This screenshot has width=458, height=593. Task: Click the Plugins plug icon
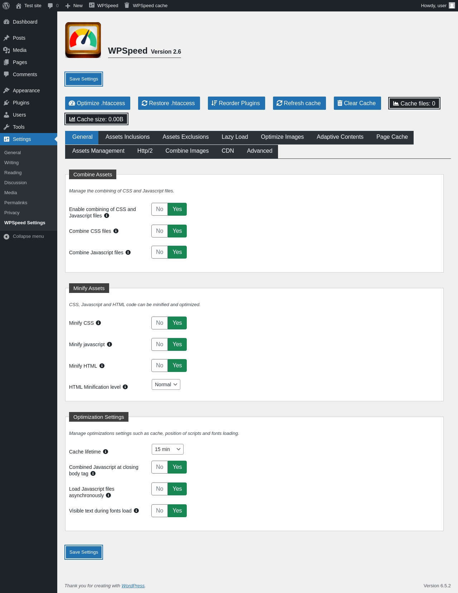pyautogui.click(x=6, y=103)
